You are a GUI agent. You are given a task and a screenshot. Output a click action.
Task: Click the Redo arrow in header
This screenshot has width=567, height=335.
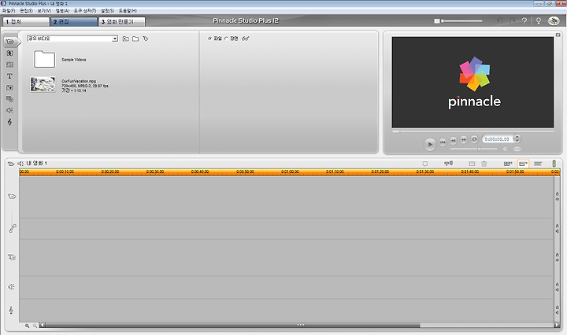(512, 21)
